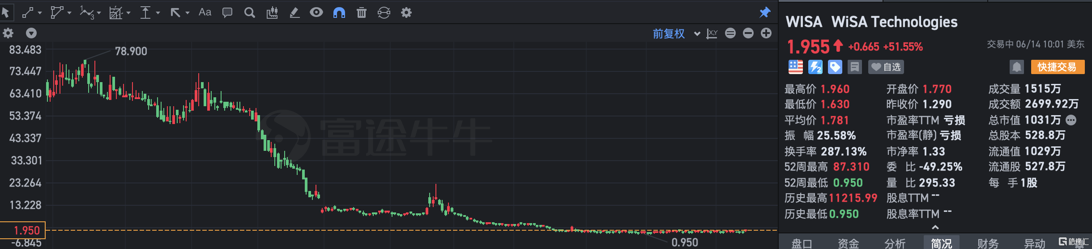This screenshot has height=249, width=1092.
Task: Click the 量比 295.33 value
Action: point(937,183)
